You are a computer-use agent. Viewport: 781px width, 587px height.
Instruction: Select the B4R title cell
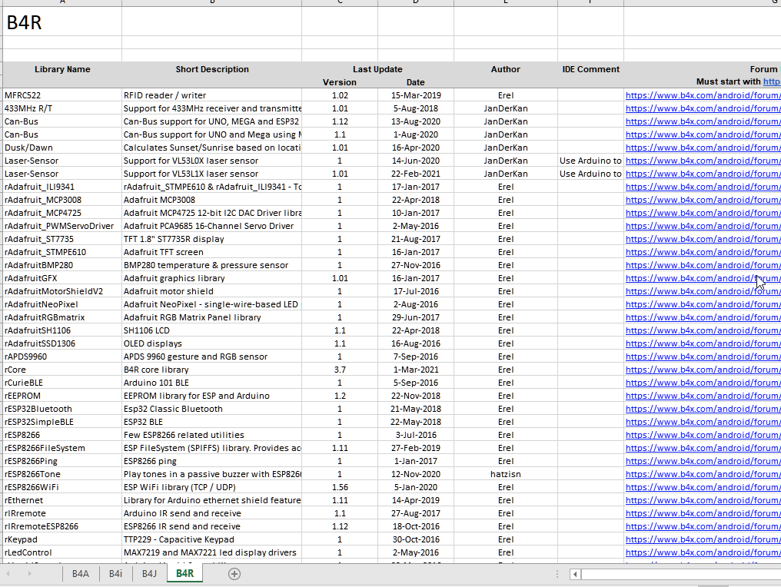pyautogui.click(x=62, y=22)
